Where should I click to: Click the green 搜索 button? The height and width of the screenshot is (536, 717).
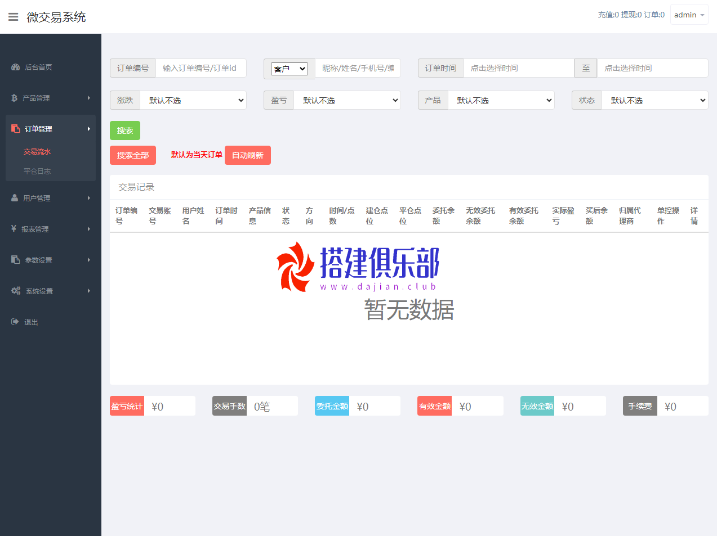[125, 130]
